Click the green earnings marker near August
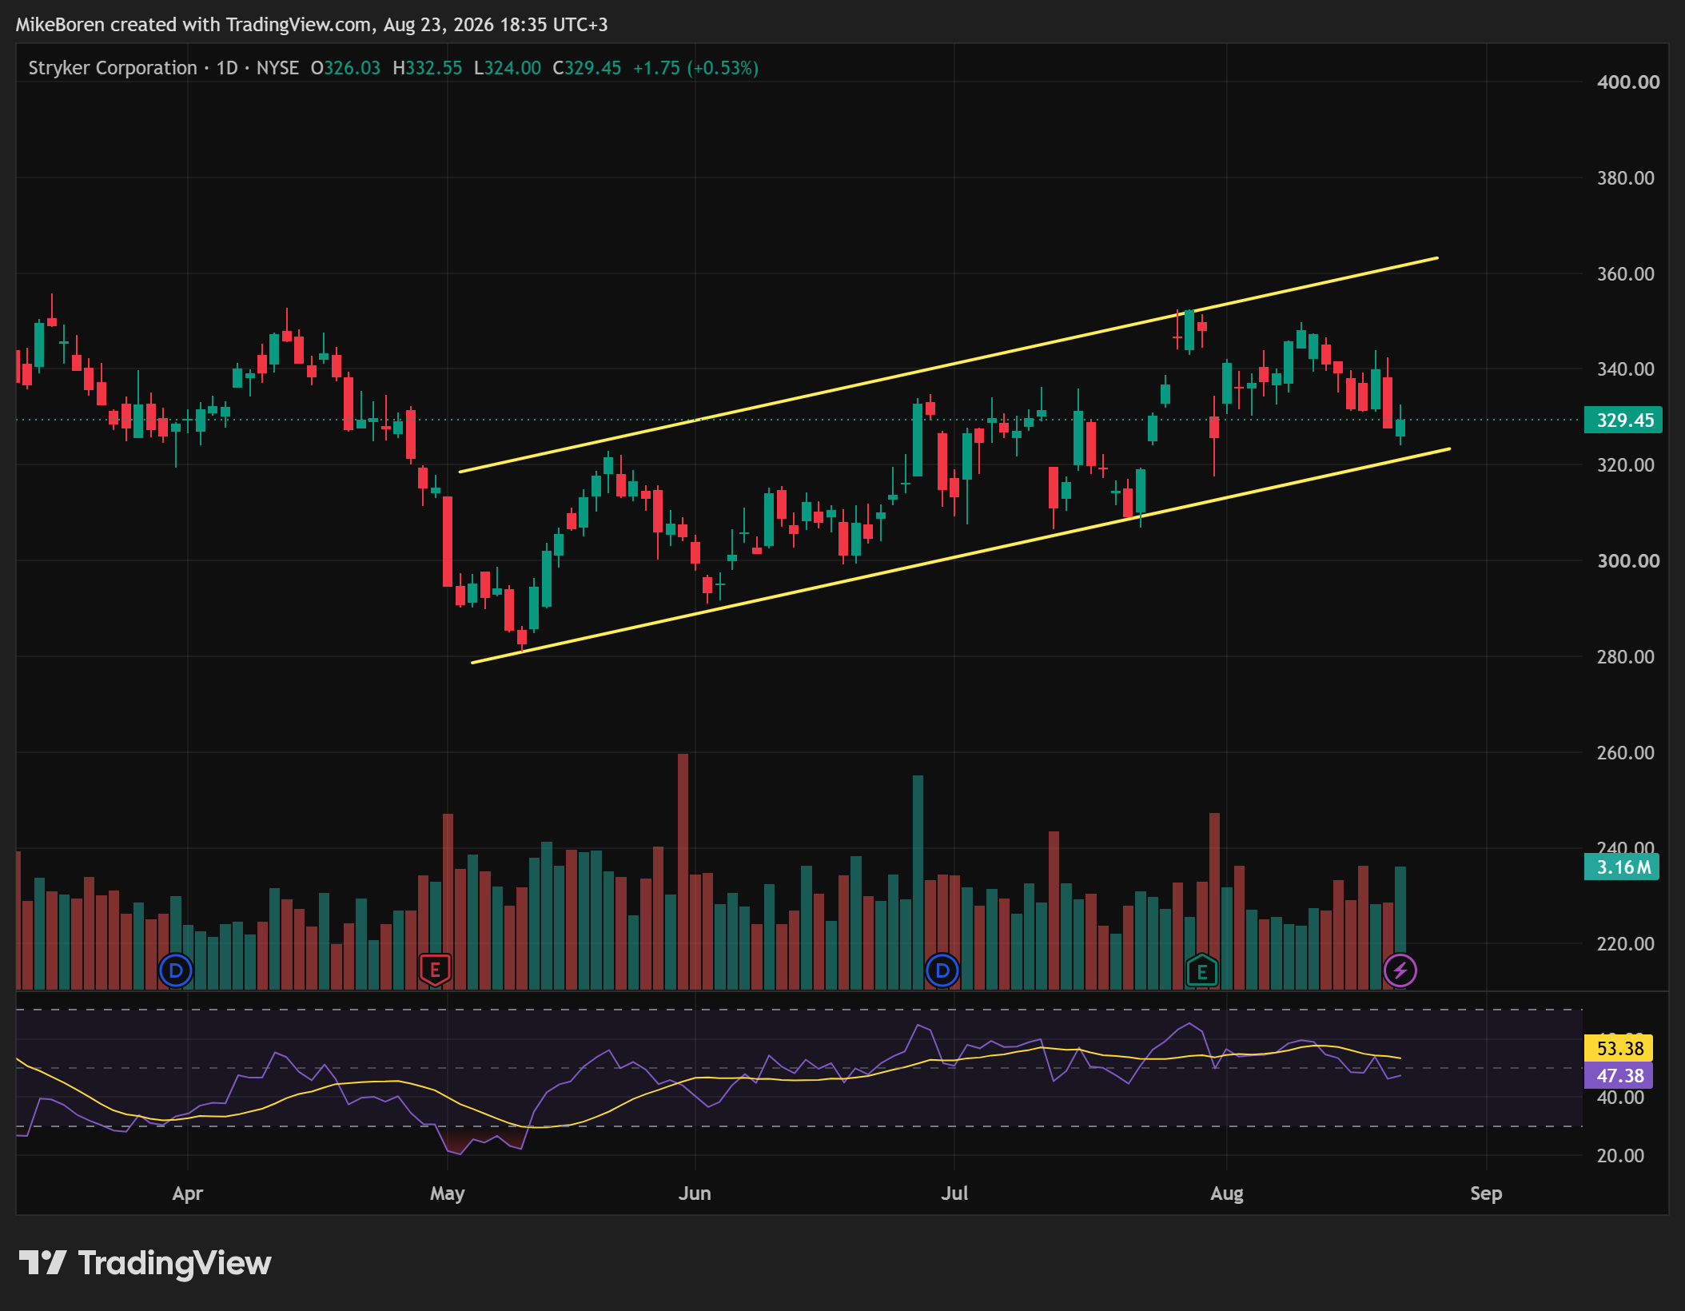Image resolution: width=1685 pixels, height=1311 pixels. (x=1202, y=970)
